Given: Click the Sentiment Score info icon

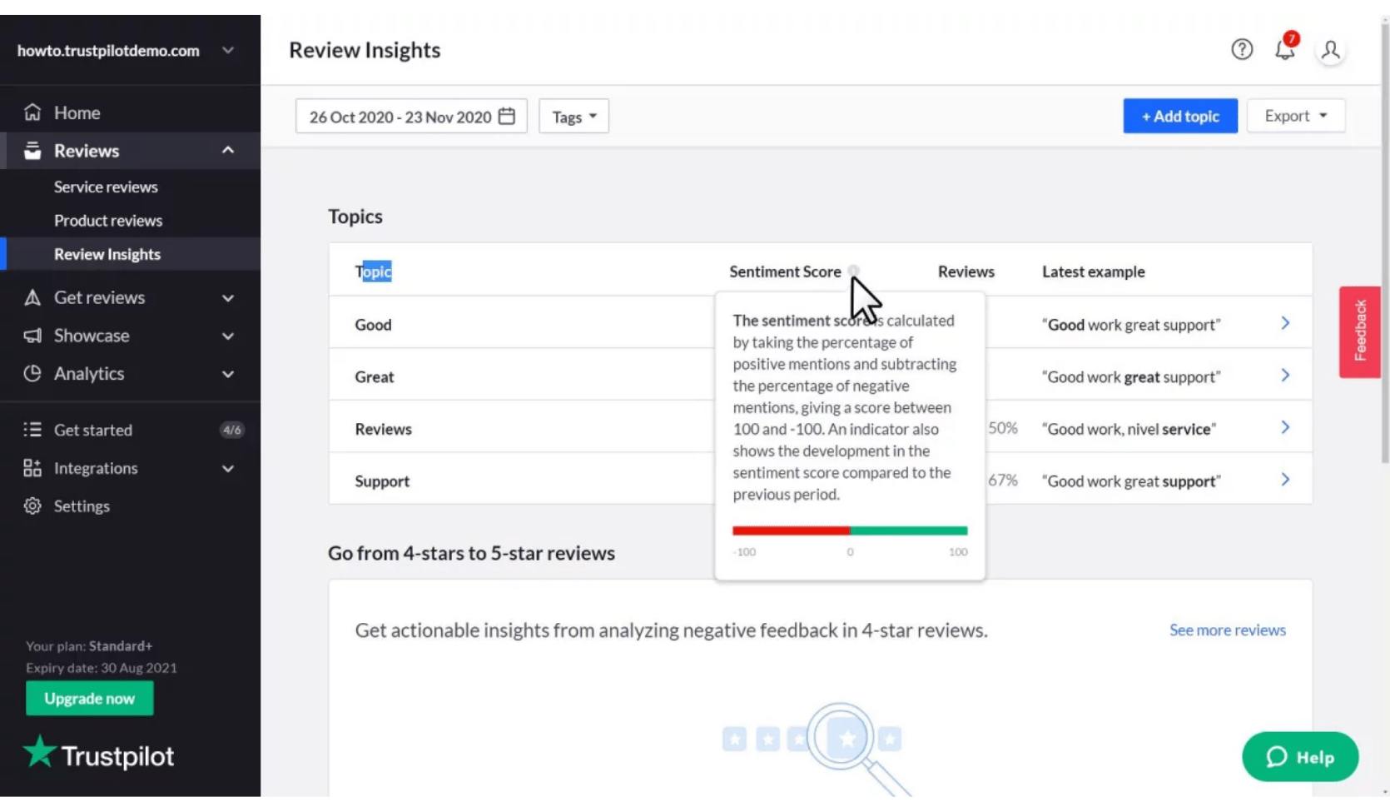Looking at the screenshot, I should point(853,271).
